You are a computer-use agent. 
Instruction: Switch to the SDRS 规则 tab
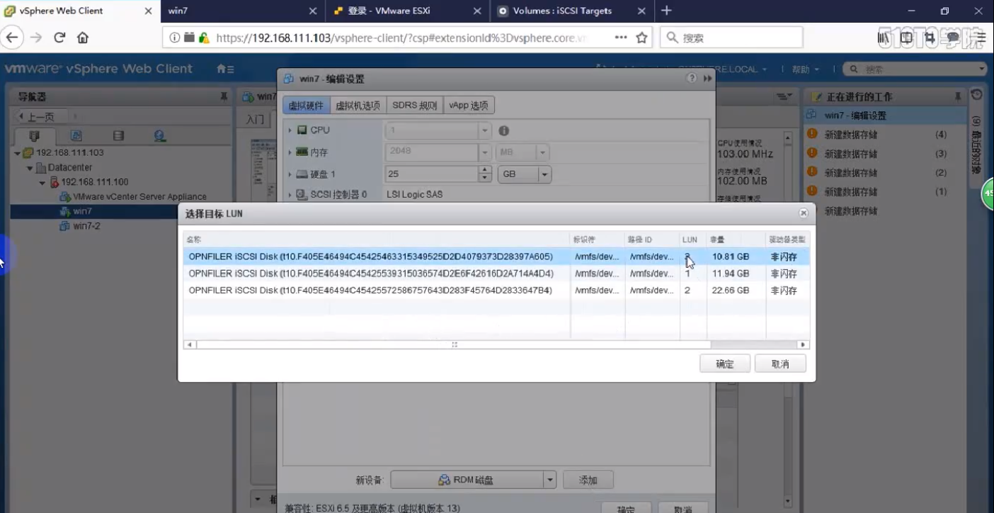(415, 106)
